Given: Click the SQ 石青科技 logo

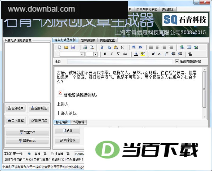Looking at the screenshot, I should 185,20.
